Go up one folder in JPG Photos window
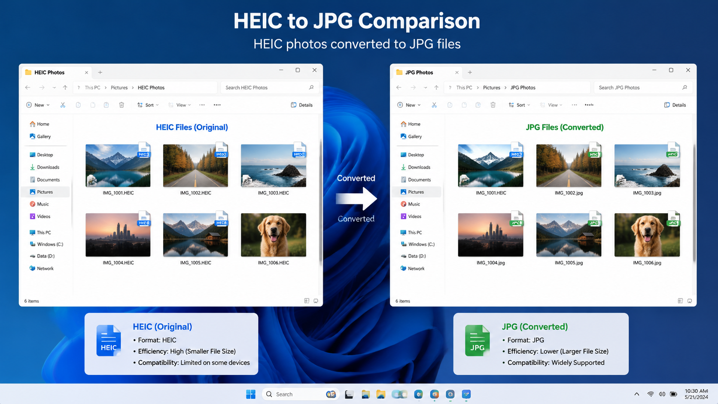Screen dimensions: 718x404 (x=436, y=88)
